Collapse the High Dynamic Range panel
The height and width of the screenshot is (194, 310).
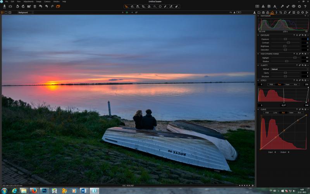click(258, 54)
